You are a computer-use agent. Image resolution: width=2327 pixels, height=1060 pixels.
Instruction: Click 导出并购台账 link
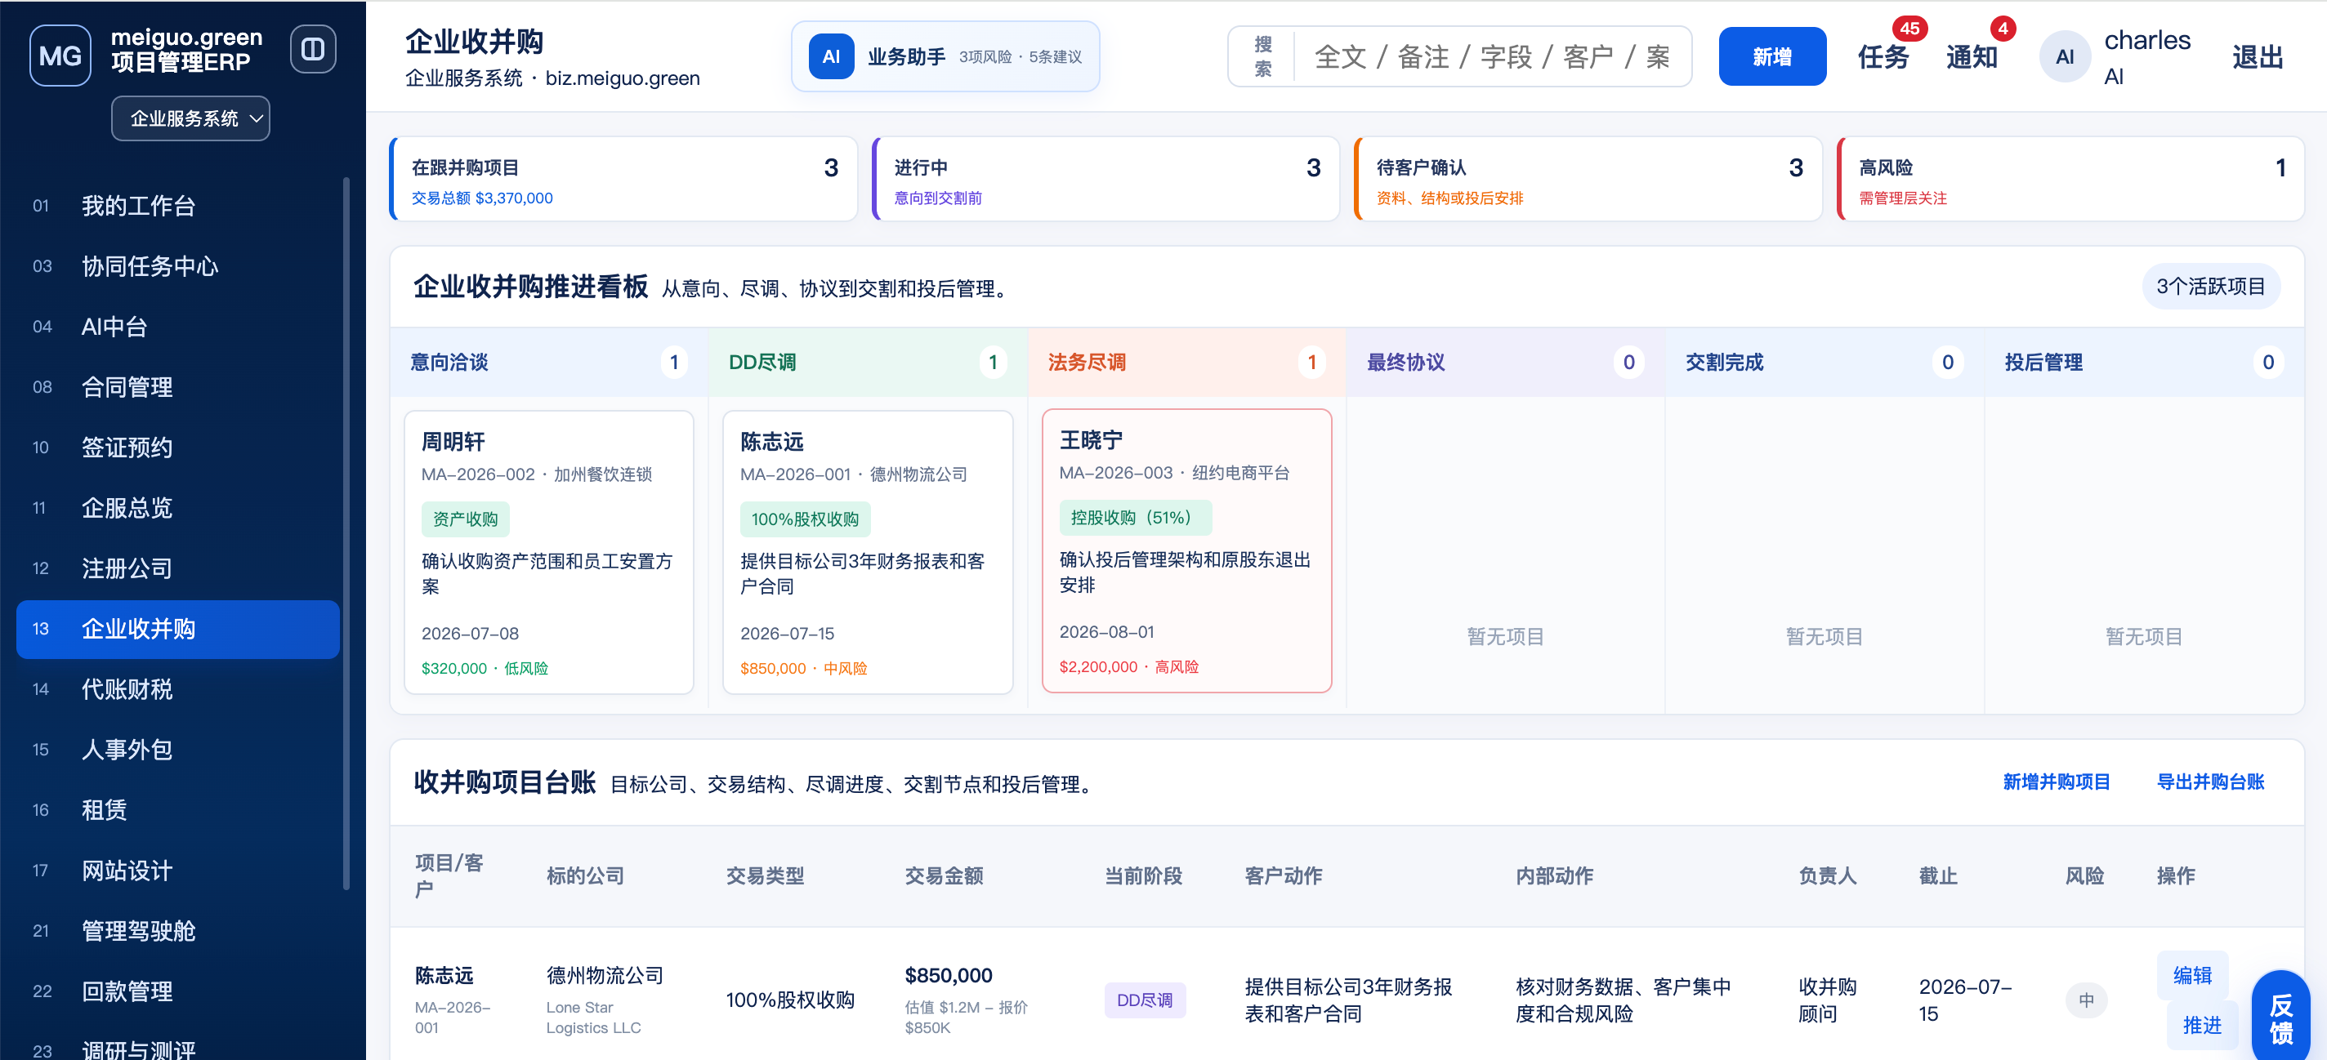coord(2210,782)
